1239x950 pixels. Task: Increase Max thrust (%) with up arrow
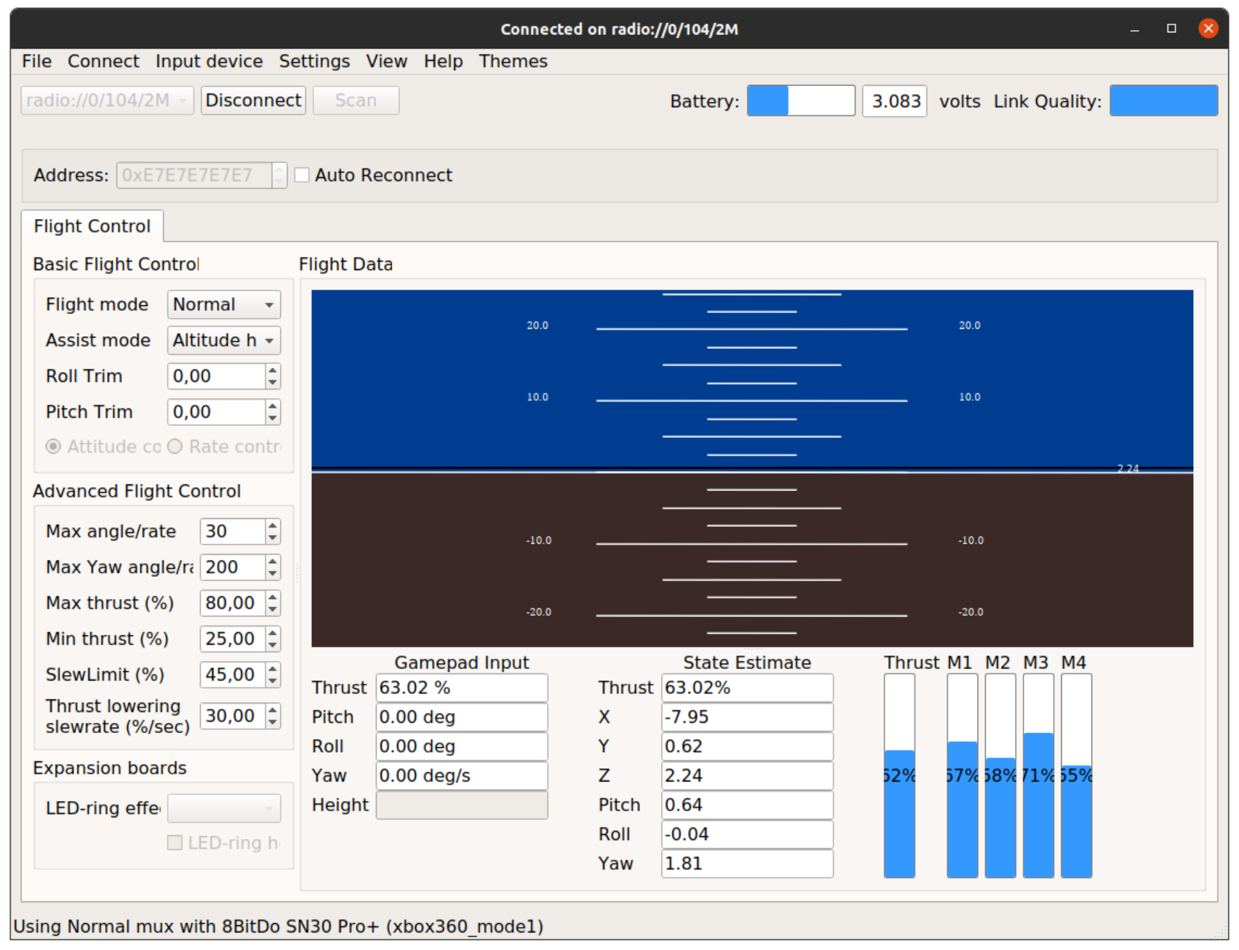point(272,597)
